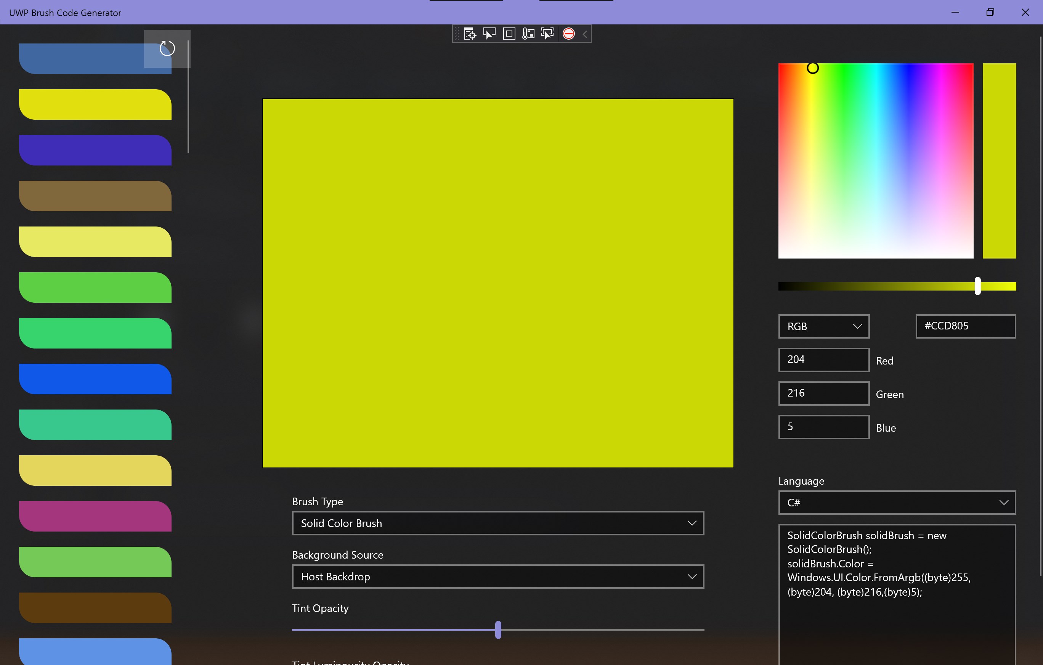The width and height of the screenshot is (1043, 665).
Task: Click the Red value input box
Action: click(823, 360)
